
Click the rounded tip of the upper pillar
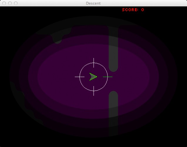point(113,69)
